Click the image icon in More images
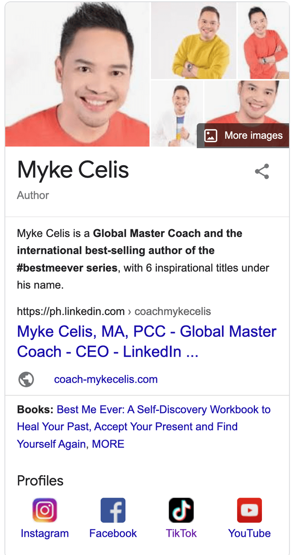Screen dimensions: 297x555 [211, 135]
